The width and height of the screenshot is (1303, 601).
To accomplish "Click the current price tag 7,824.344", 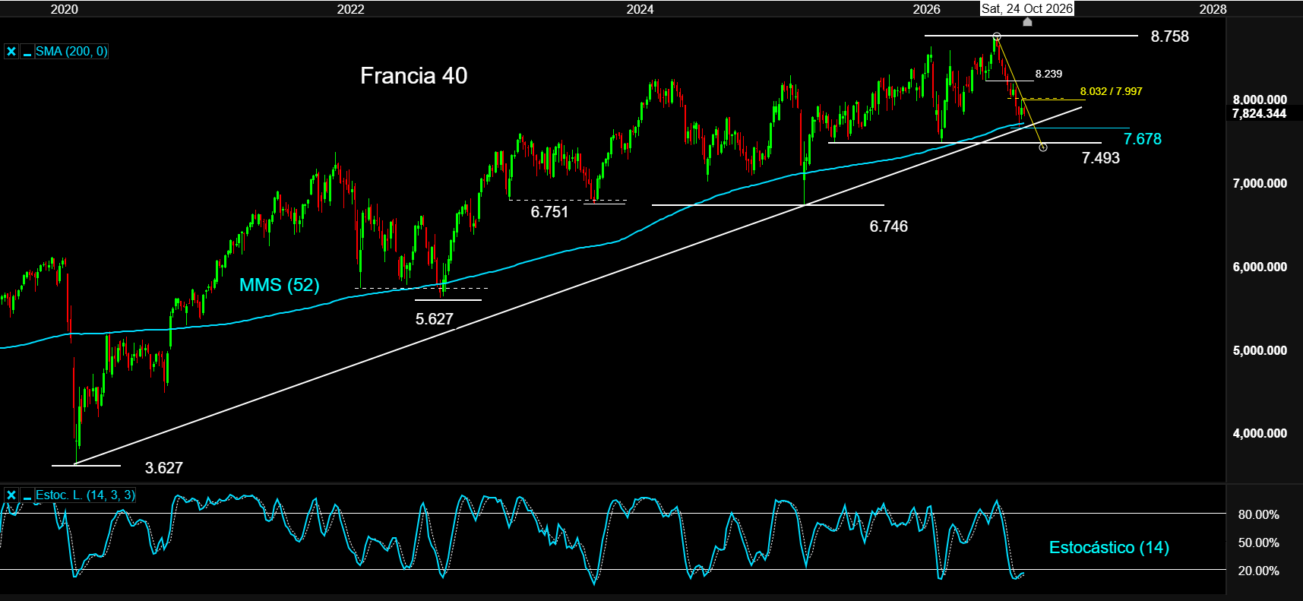I will click(x=1259, y=114).
